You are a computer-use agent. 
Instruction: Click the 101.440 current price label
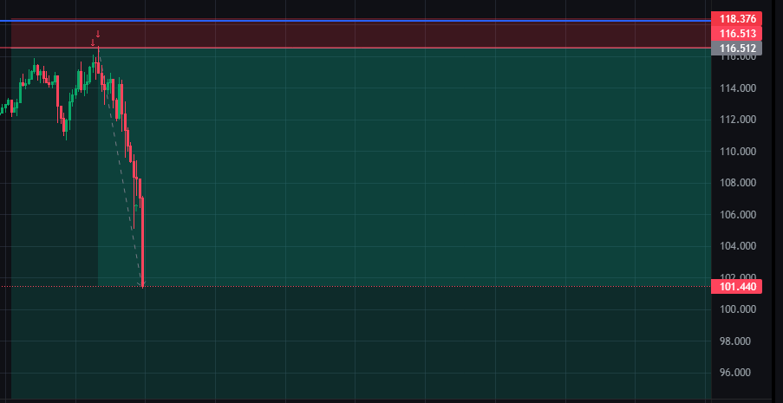coord(737,287)
